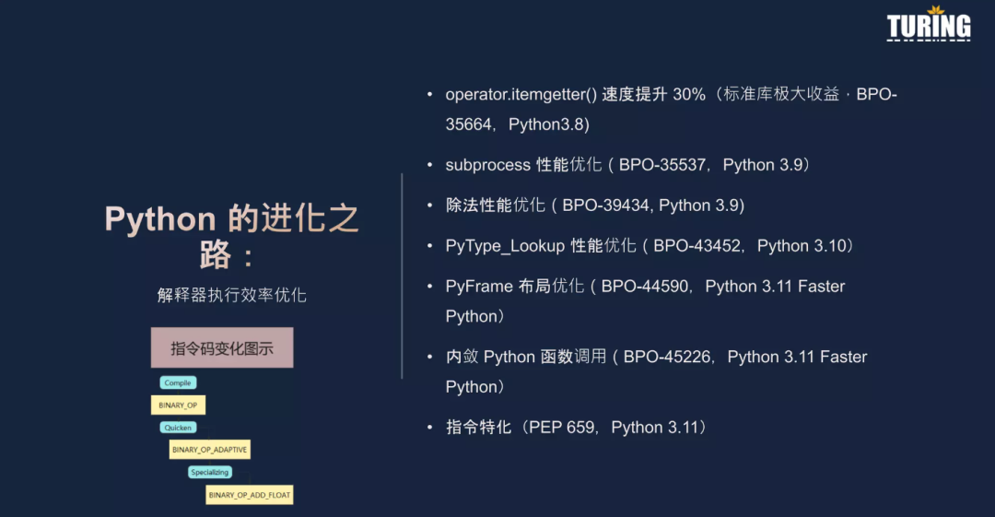
Task: Click the PyType_Lookup 性能优化 bullet
Action: 650,246
